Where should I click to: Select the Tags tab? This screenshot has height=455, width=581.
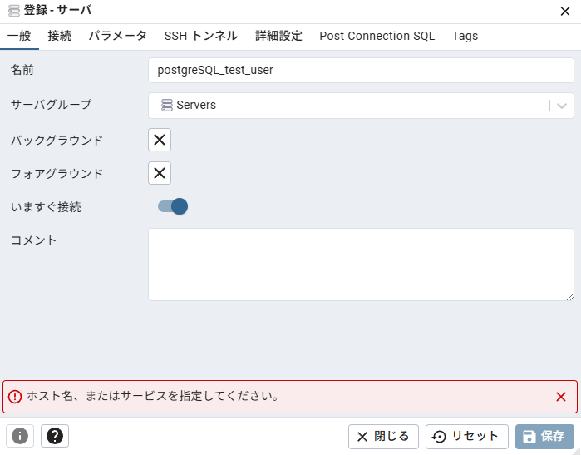click(x=465, y=36)
